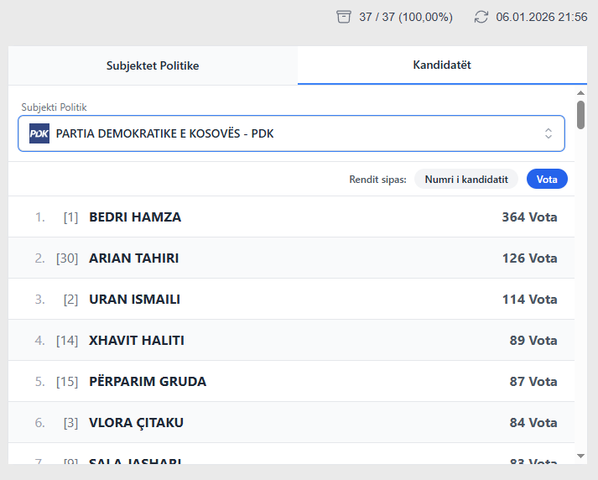The height and width of the screenshot is (480, 598).
Task: Click Vlora Çitaku candidate row
Action: 292,423
